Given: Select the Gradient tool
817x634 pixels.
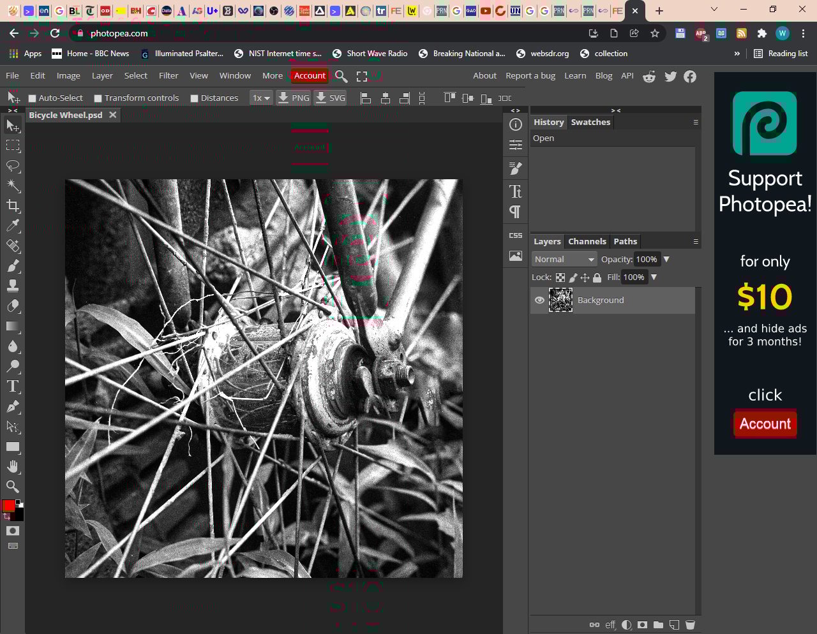Looking at the screenshot, I should 13,326.
